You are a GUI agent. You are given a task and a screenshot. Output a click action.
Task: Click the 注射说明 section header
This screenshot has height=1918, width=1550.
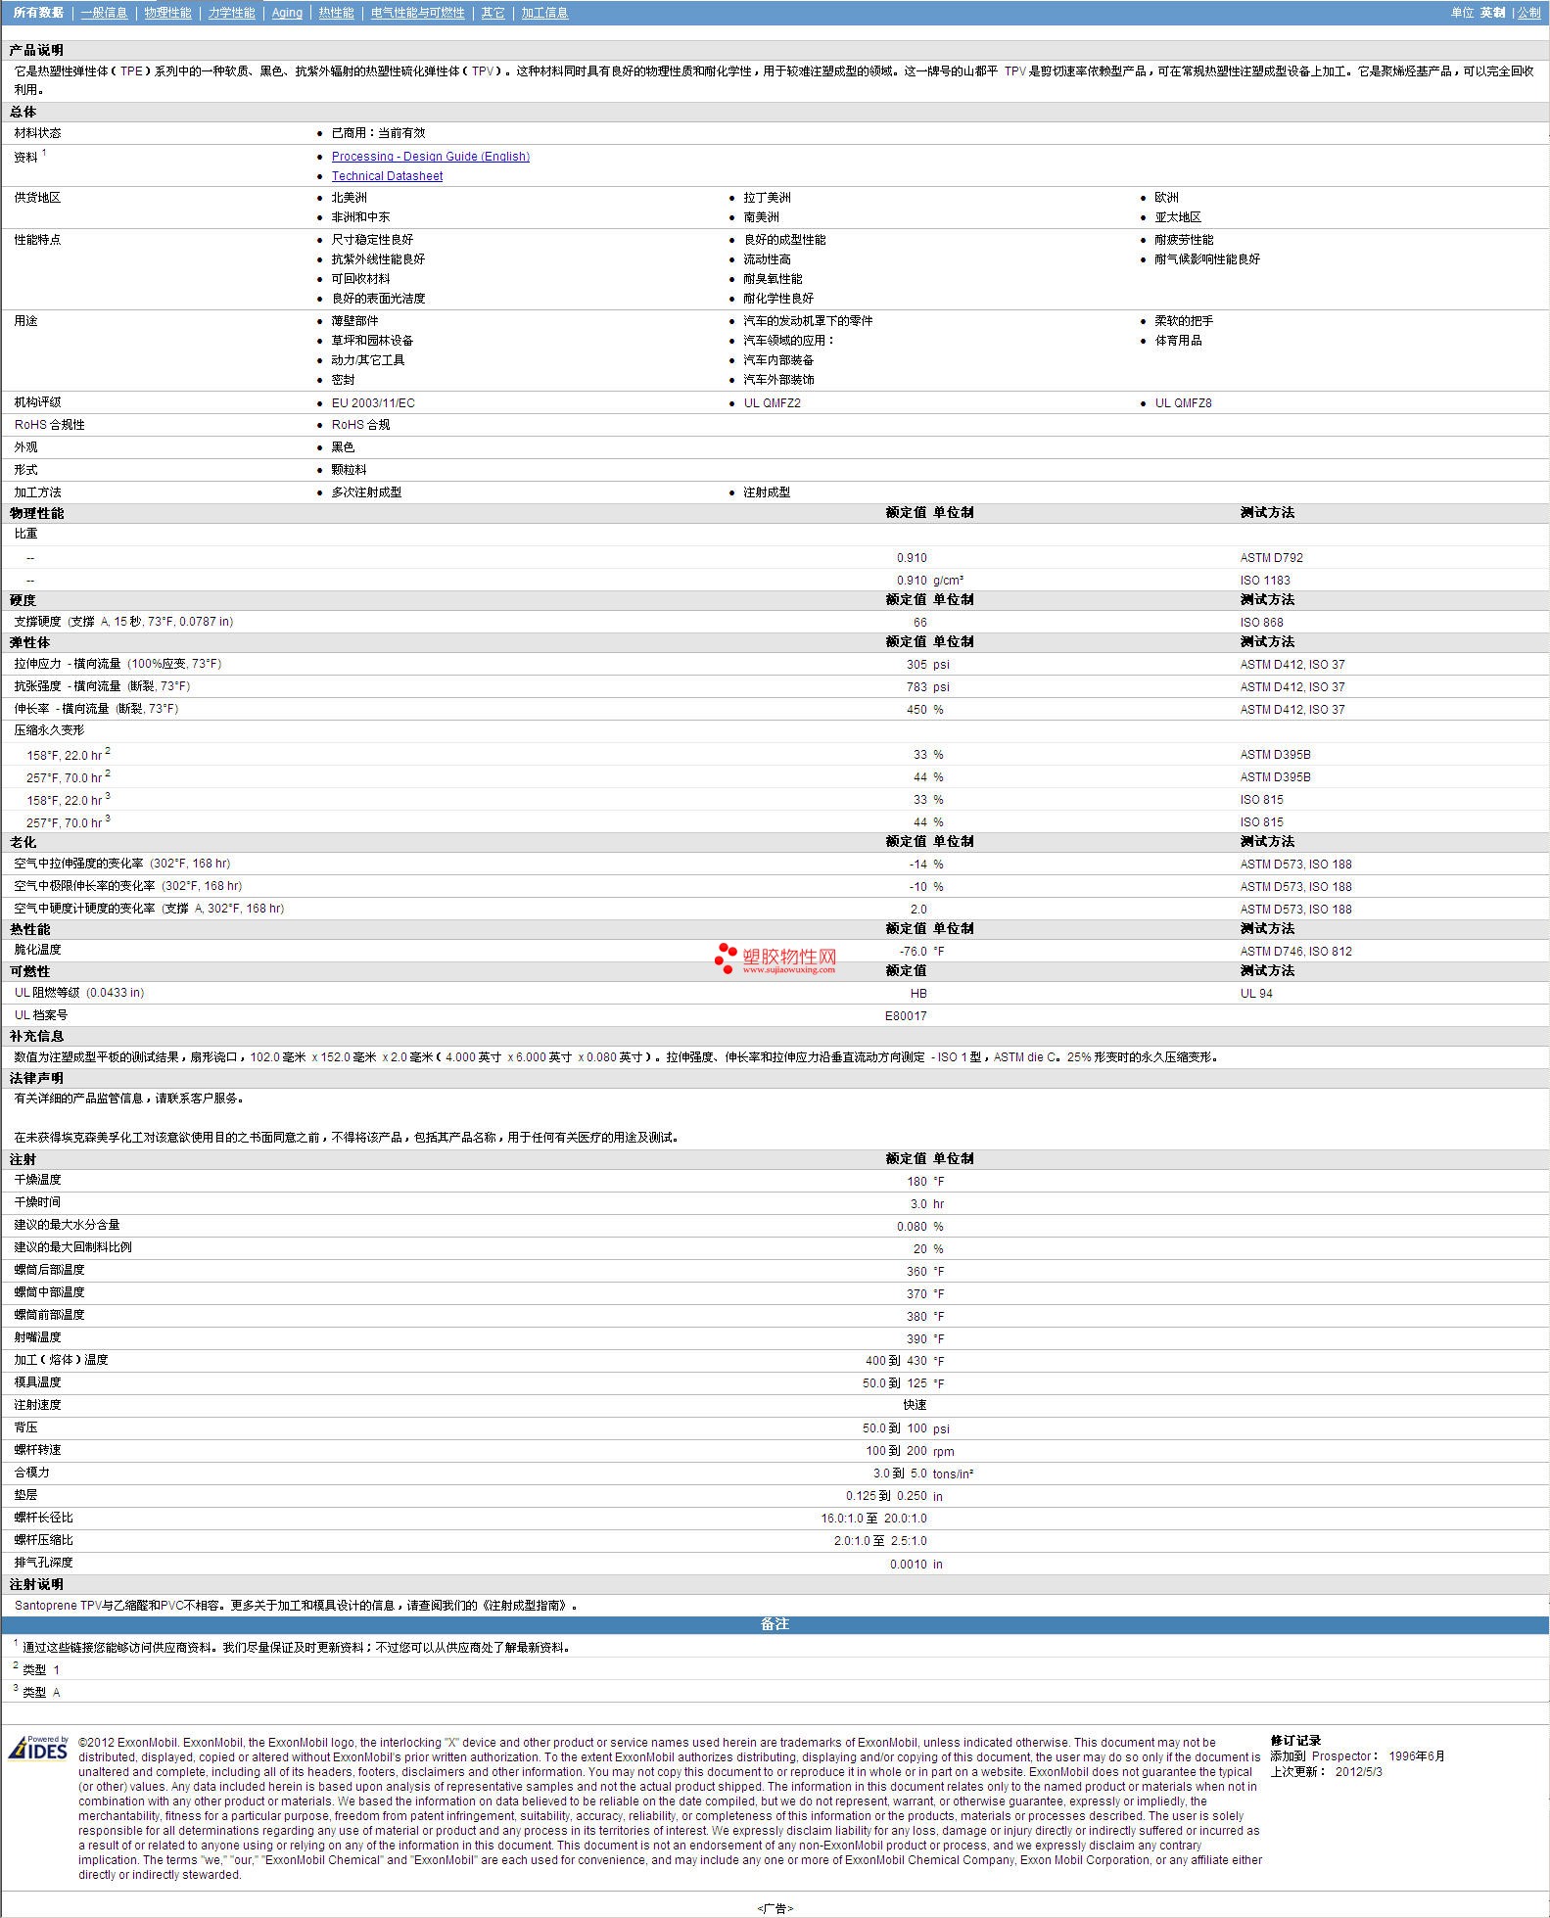click(x=36, y=1584)
